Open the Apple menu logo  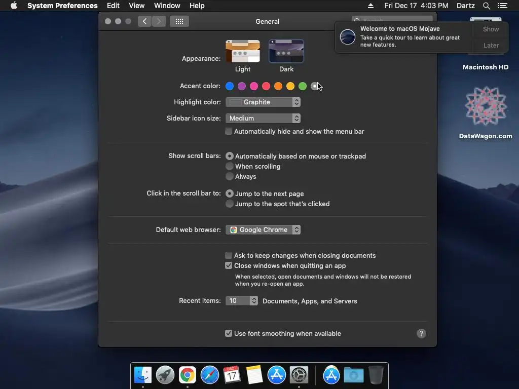tap(14, 6)
